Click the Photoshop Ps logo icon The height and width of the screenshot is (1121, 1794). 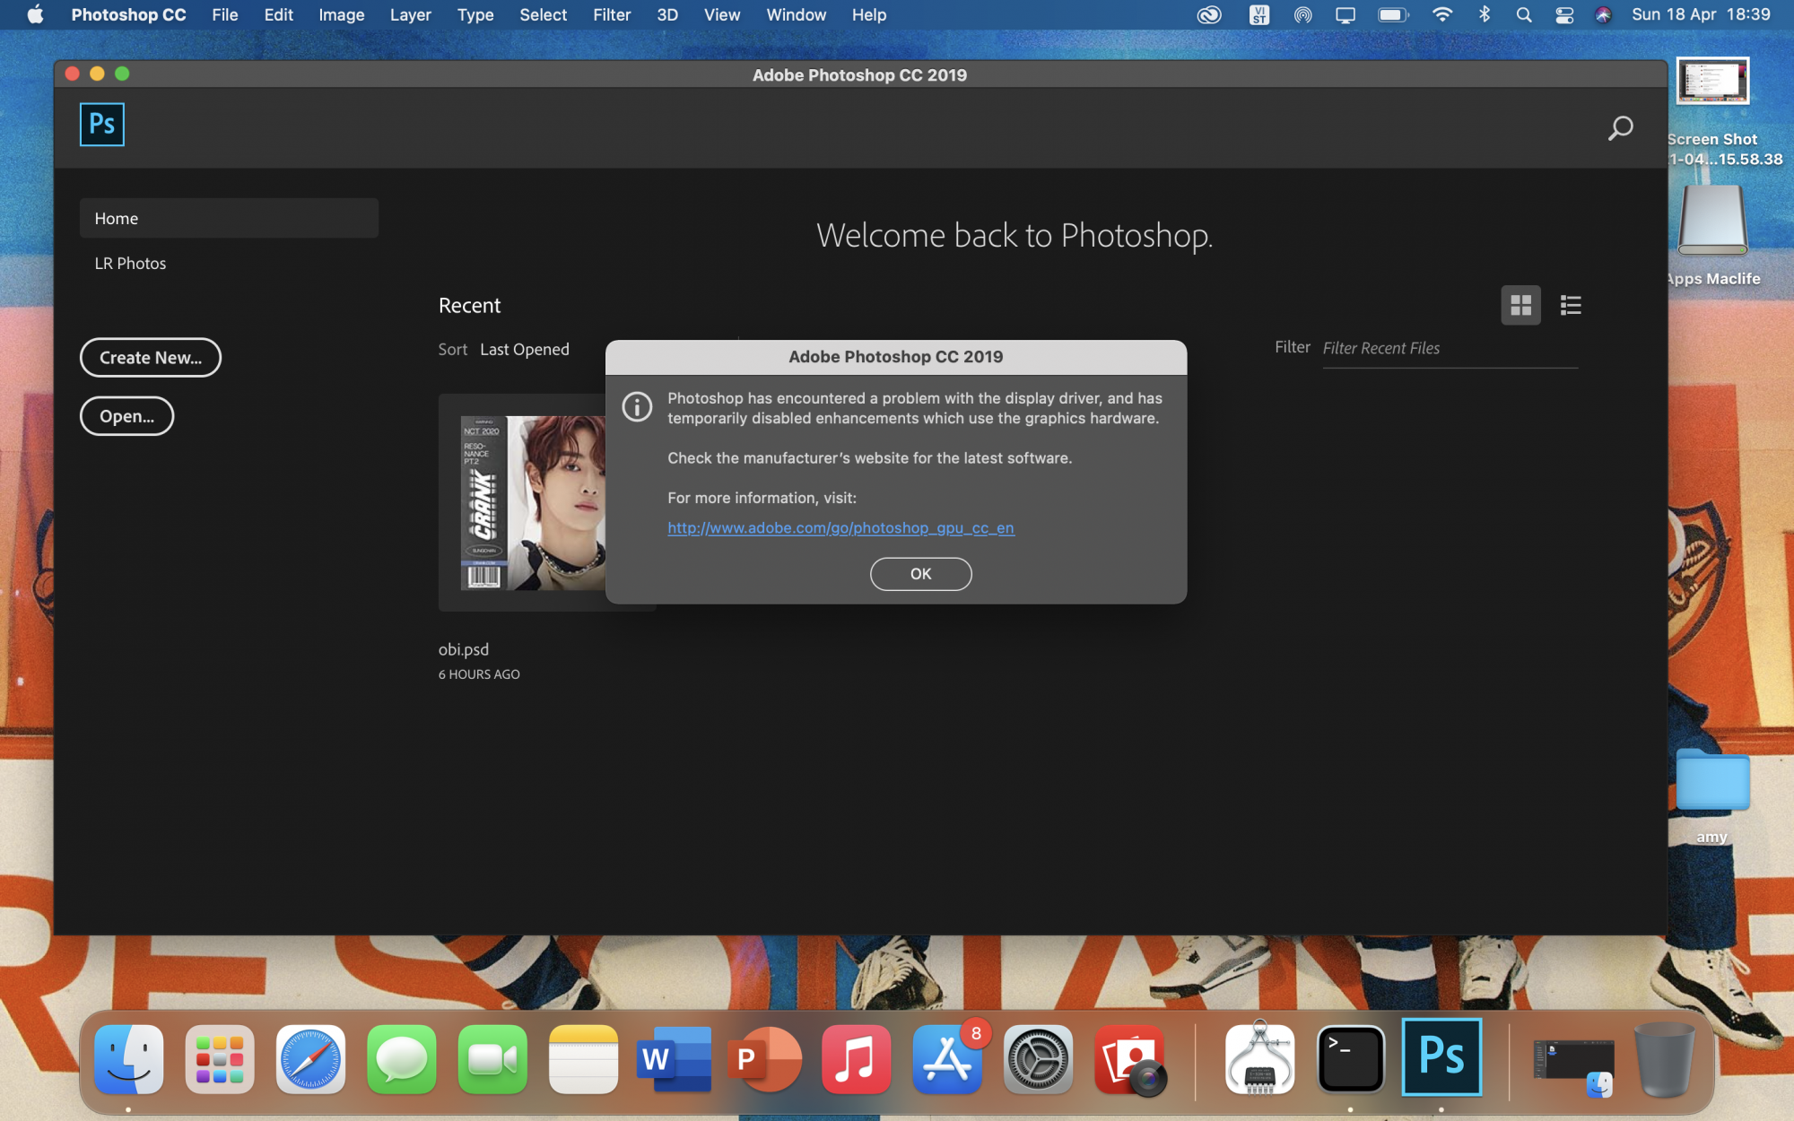pos(101,125)
